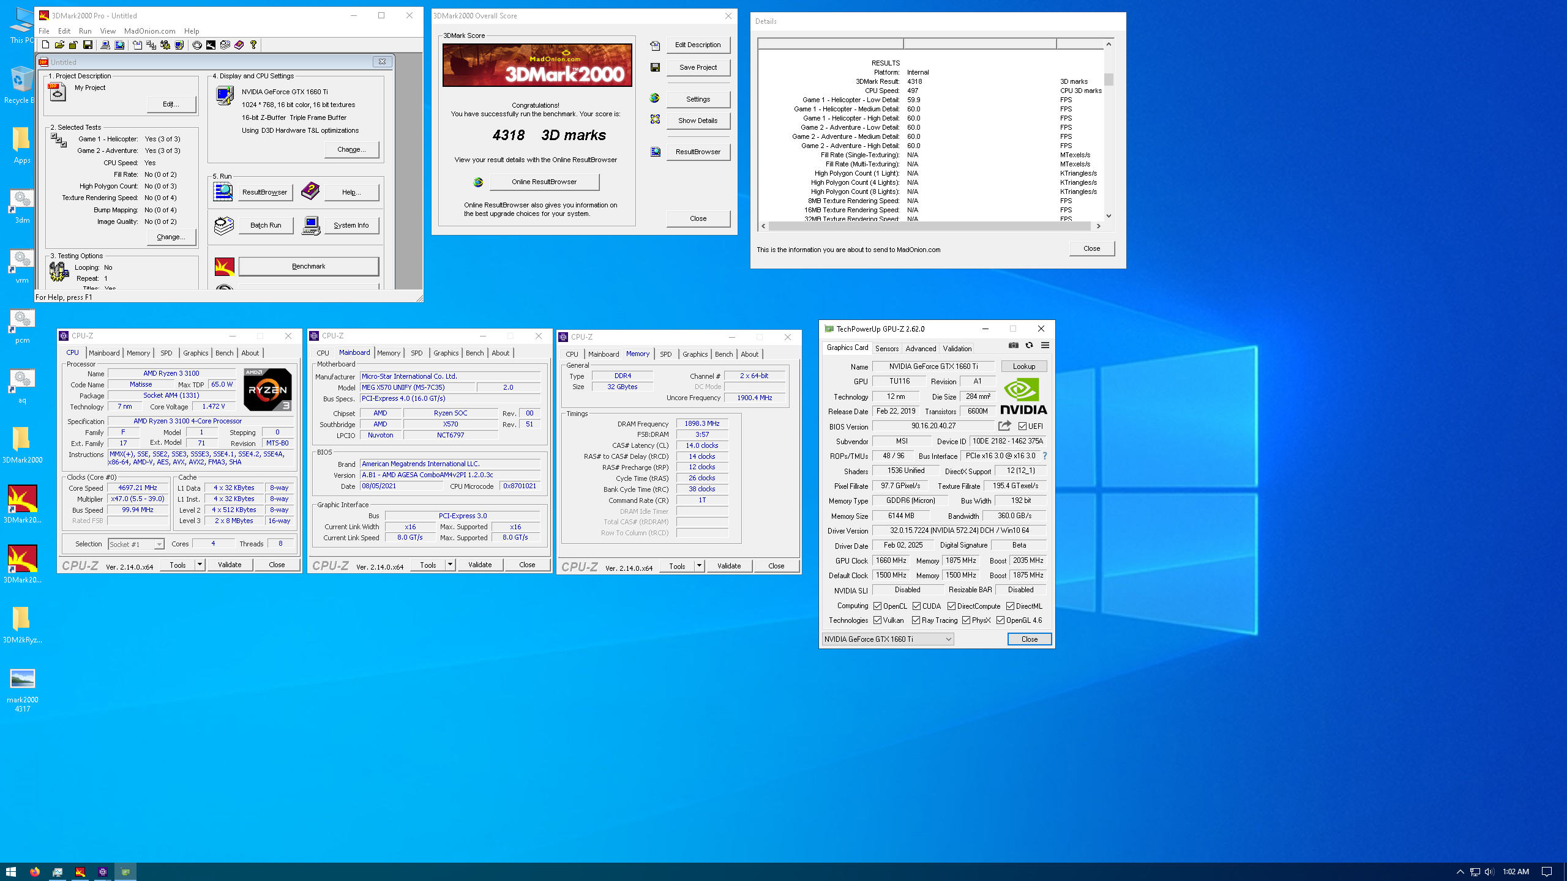Viewport: 1567px width, 881px height.
Task: Click the Benchmark button in 3DMark2000
Action: pos(309,266)
